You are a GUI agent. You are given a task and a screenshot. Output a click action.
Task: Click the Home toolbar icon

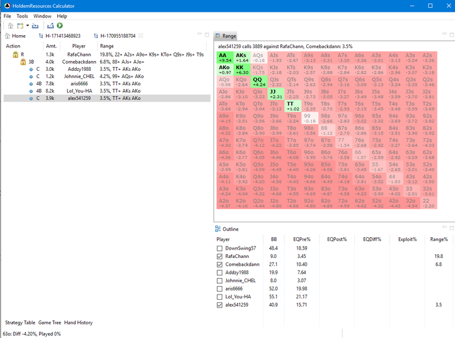[x=10, y=26]
